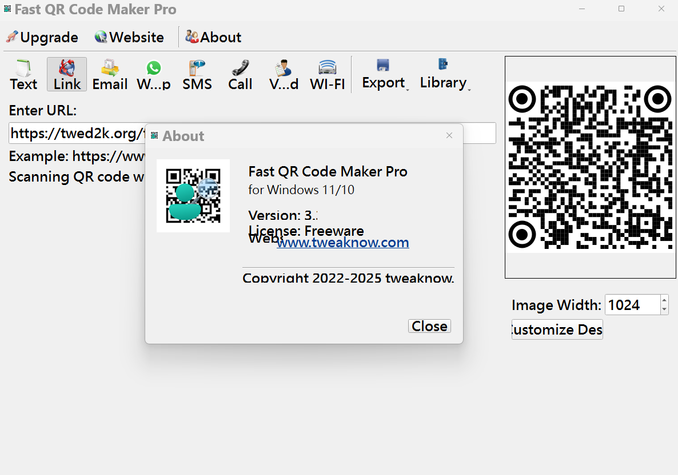
Task: Click the Image Width value field
Action: point(633,305)
